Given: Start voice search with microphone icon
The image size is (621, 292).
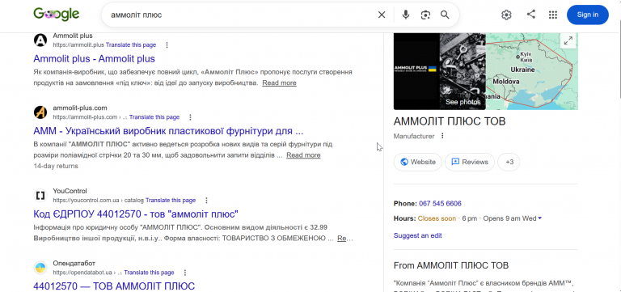Looking at the screenshot, I should [406, 15].
